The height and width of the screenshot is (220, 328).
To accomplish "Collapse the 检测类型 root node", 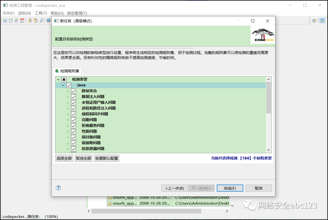I will click(58, 79).
